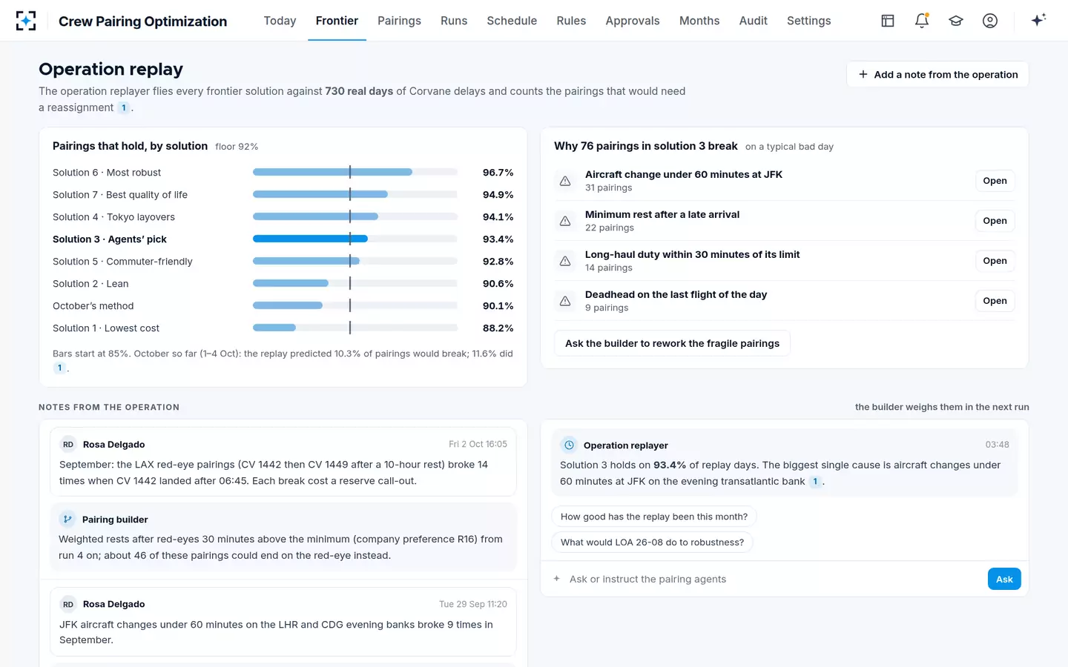
Task: Open citation 1 after the word reassignment
Action: point(124,107)
